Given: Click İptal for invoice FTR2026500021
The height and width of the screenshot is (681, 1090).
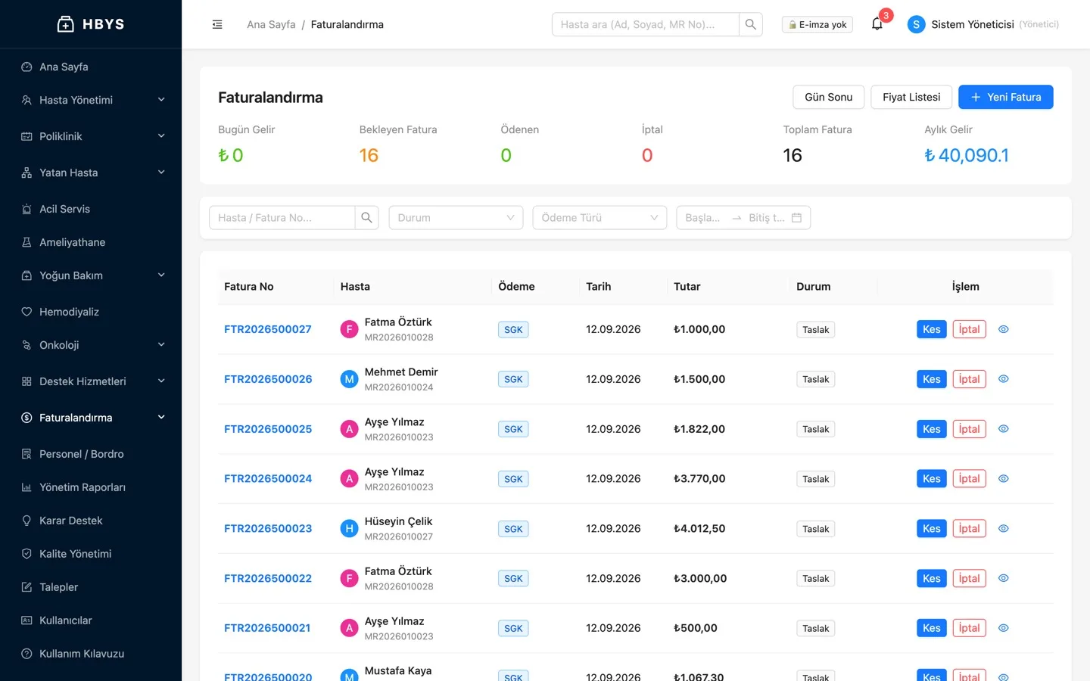Looking at the screenshot, I should (x=969, y=628).
